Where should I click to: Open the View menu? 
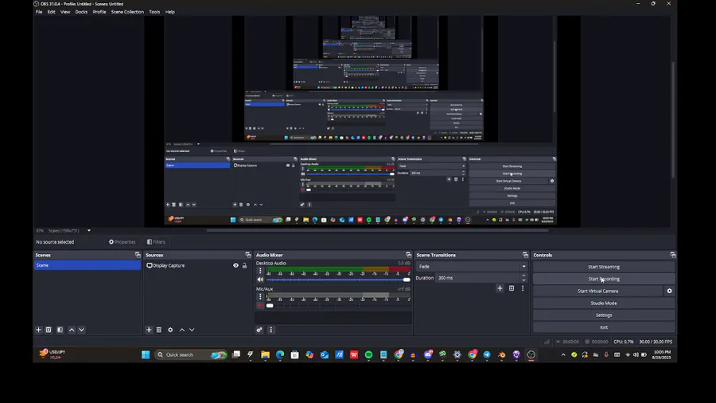click(x=65, y=12)
